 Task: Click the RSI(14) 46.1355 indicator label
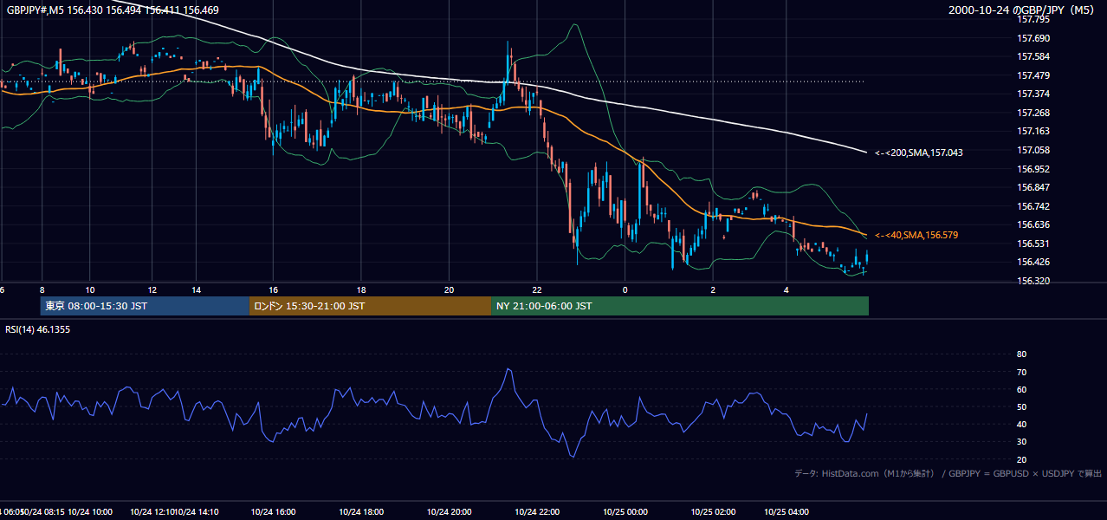[x=38, y=329]
